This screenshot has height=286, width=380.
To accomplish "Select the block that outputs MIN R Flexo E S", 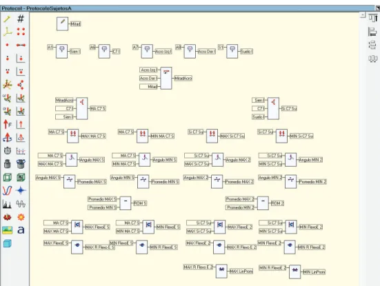I will [x=142, y=247].
